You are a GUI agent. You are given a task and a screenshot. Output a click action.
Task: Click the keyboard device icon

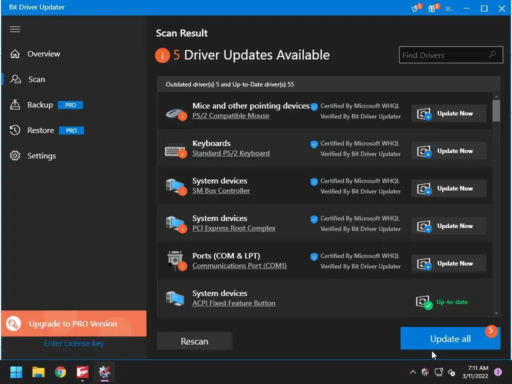coord(175,150)
